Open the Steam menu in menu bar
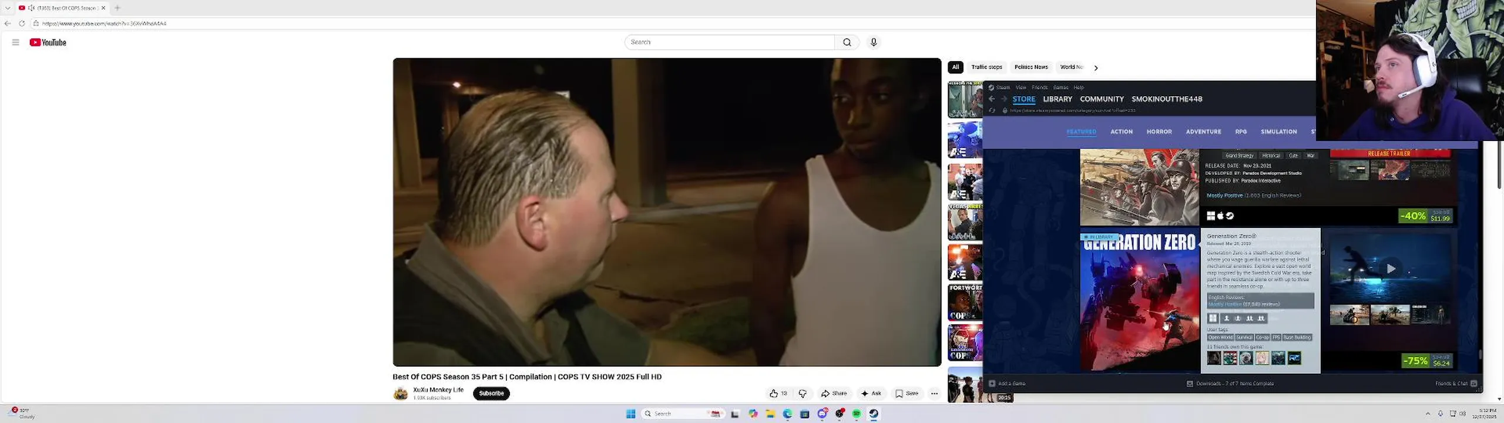Image resolution: width=1504 pixels, height=423 pixels. coord(1003,88)
